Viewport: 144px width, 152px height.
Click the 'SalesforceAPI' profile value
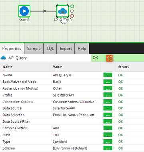(63, 95)
